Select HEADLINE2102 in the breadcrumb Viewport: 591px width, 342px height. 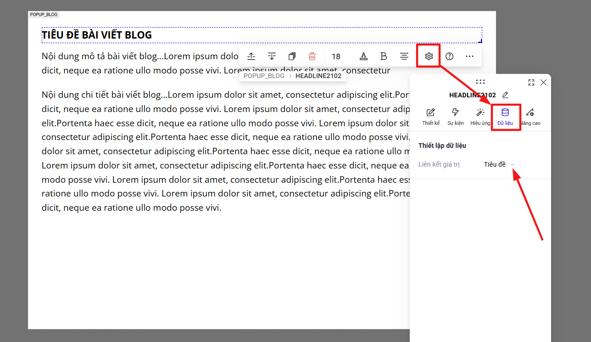click(318, 76)
